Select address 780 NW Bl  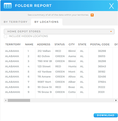[45, 61]
